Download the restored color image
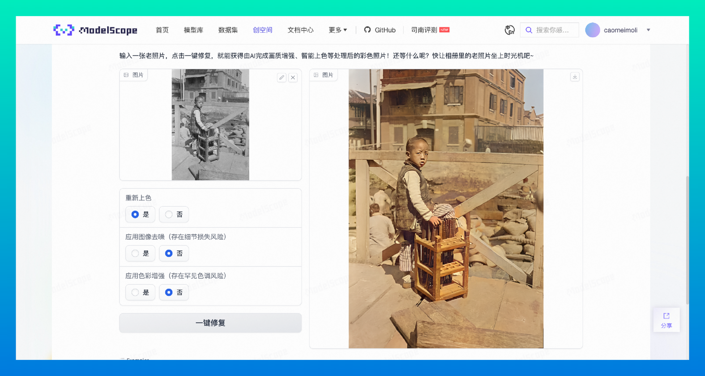This screenshot has height=376, width=705. click(x=575, y=77)
